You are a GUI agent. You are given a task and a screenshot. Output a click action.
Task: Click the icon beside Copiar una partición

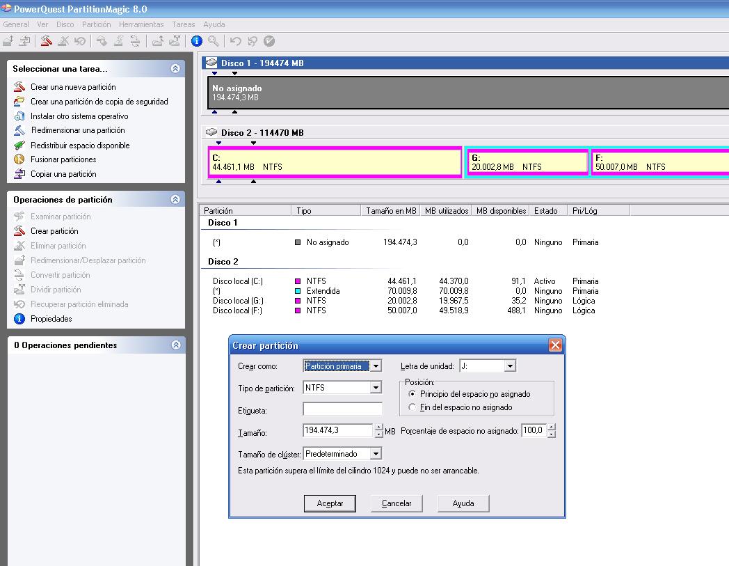[x=19, y=173]
